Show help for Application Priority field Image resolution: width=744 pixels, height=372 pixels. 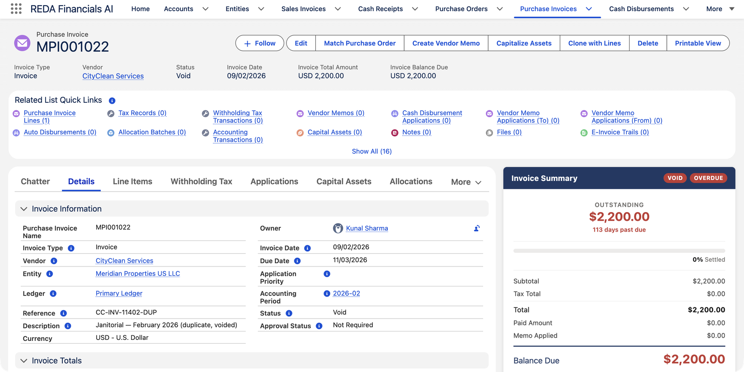click(327, 274)
